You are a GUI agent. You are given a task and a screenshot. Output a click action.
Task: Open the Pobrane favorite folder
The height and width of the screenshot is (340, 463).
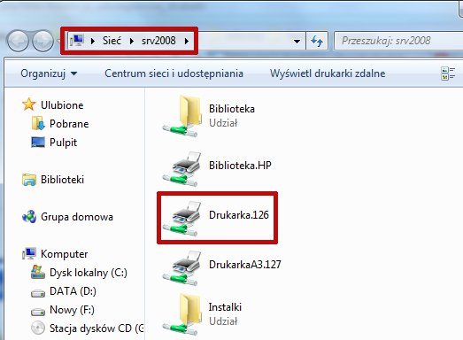pyautogui.click(x=69, y=124)
